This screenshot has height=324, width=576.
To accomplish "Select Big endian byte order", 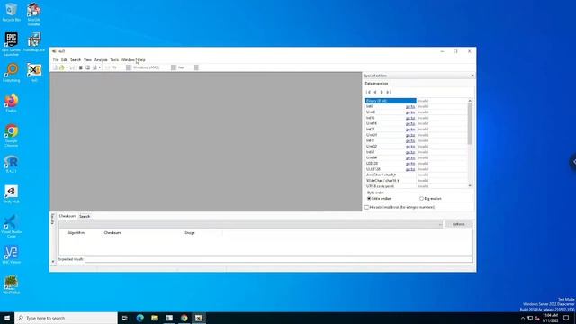I will (x=430, y=198).
